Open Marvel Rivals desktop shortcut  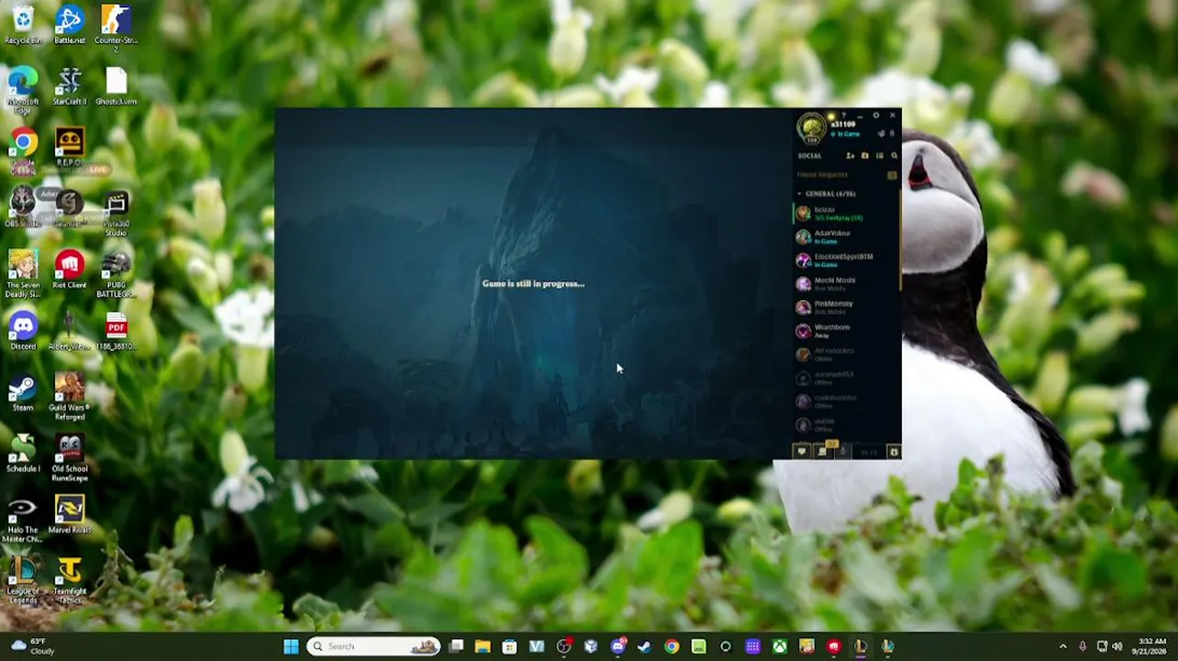pyautogui.click(x=70, y=515)
